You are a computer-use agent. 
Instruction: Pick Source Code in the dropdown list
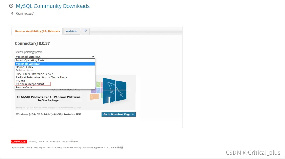click(x=24, y=88)
